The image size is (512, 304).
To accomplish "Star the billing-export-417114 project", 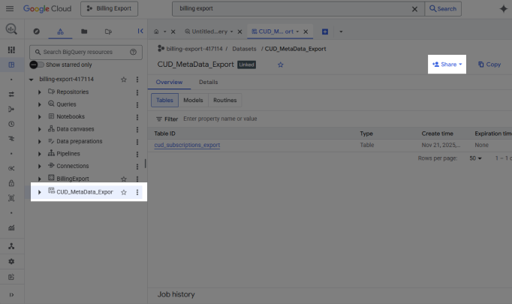I will [124, 79].
